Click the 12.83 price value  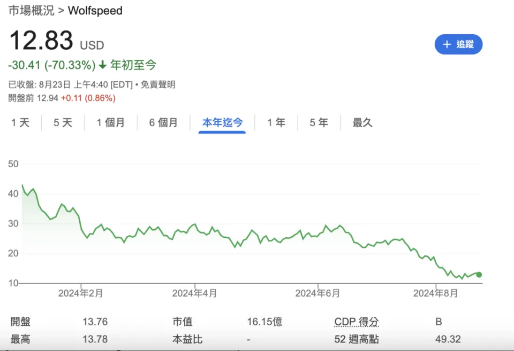[x=41, y=40]
